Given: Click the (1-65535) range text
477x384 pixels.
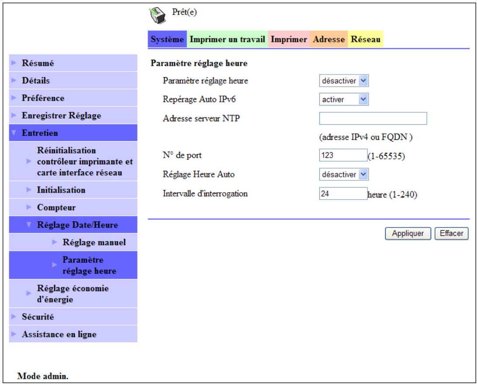Looking at the screenshot, I should coord(386,156).
